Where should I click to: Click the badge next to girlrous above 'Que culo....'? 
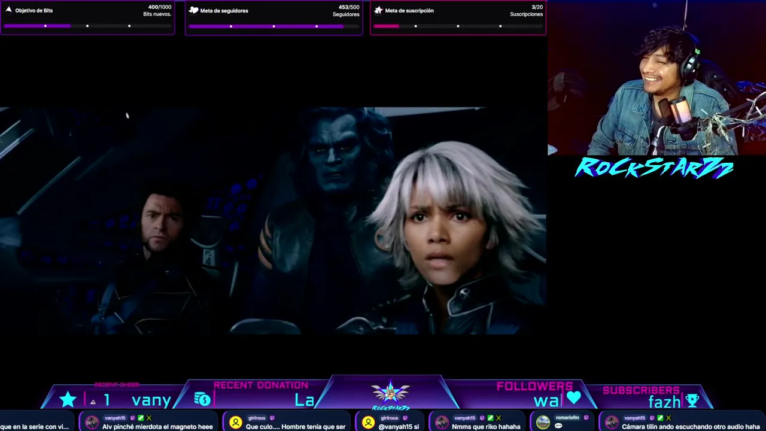272,418
